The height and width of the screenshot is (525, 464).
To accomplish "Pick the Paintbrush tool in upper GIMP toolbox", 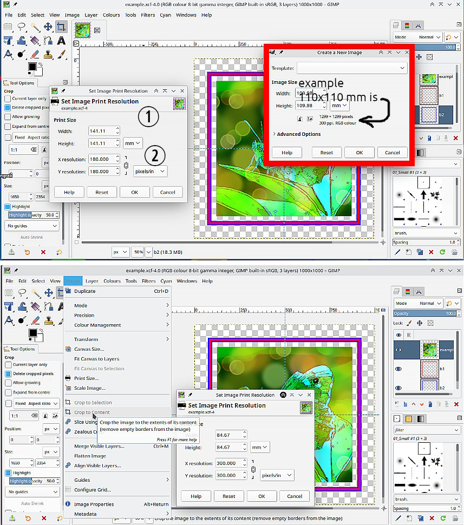I will click(x=61, y=54).
